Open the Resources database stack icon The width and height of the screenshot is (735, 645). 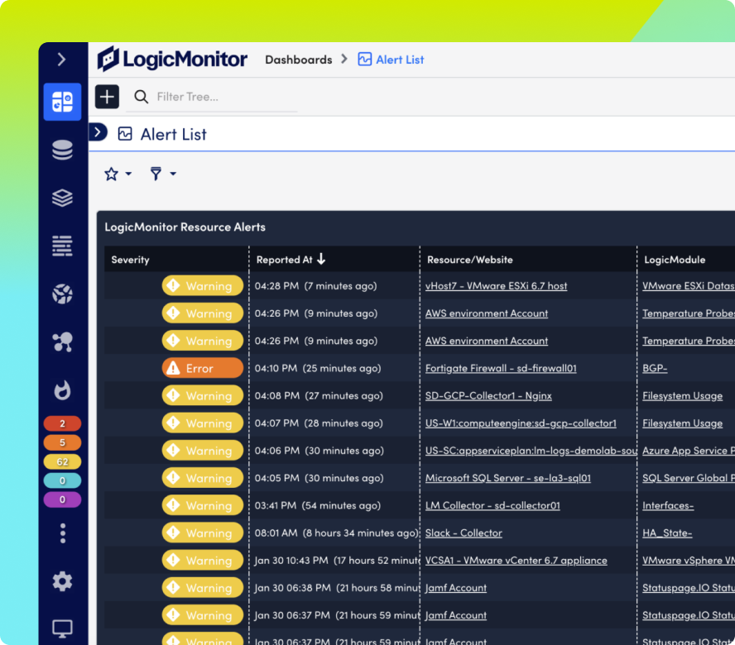click(x=62, y=150)
